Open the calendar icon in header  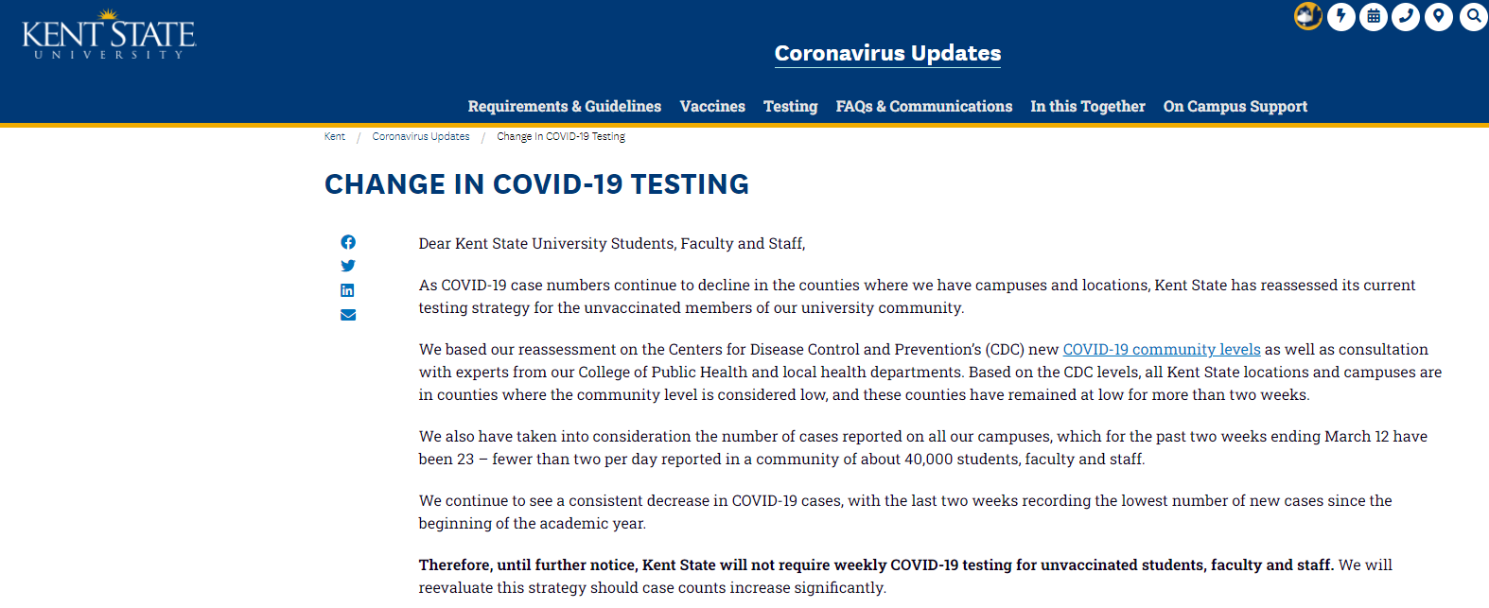[x=1374, y=16]
